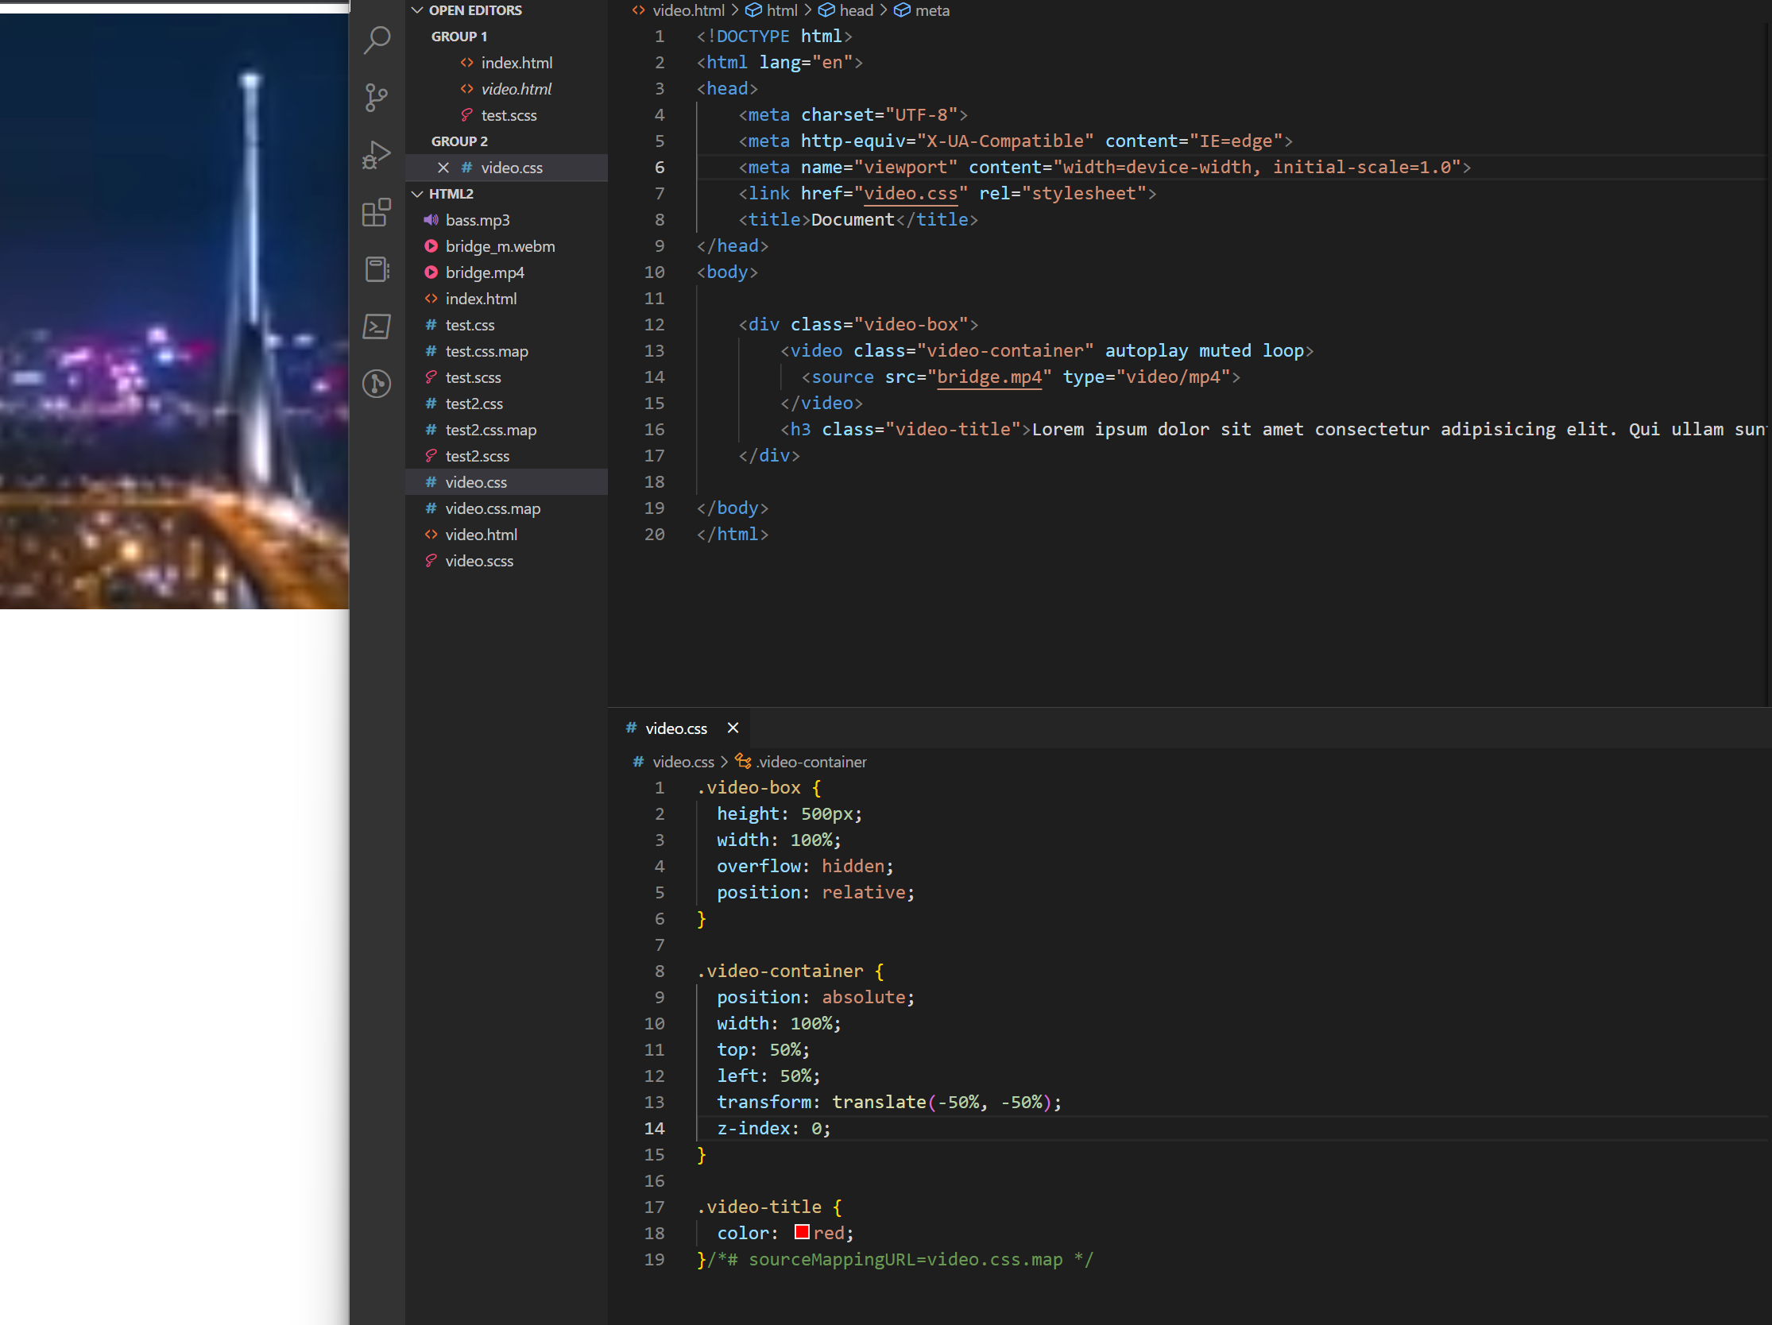Viewport: 1772px width, 1325px height.
Task: Close video.css in Open Editors Group 2
Action: point(443,168)
